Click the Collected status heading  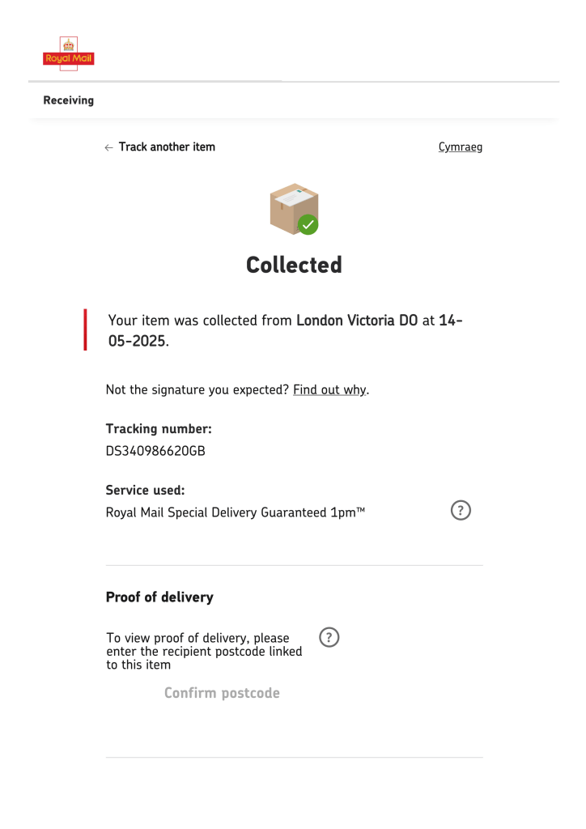point(294,265)
